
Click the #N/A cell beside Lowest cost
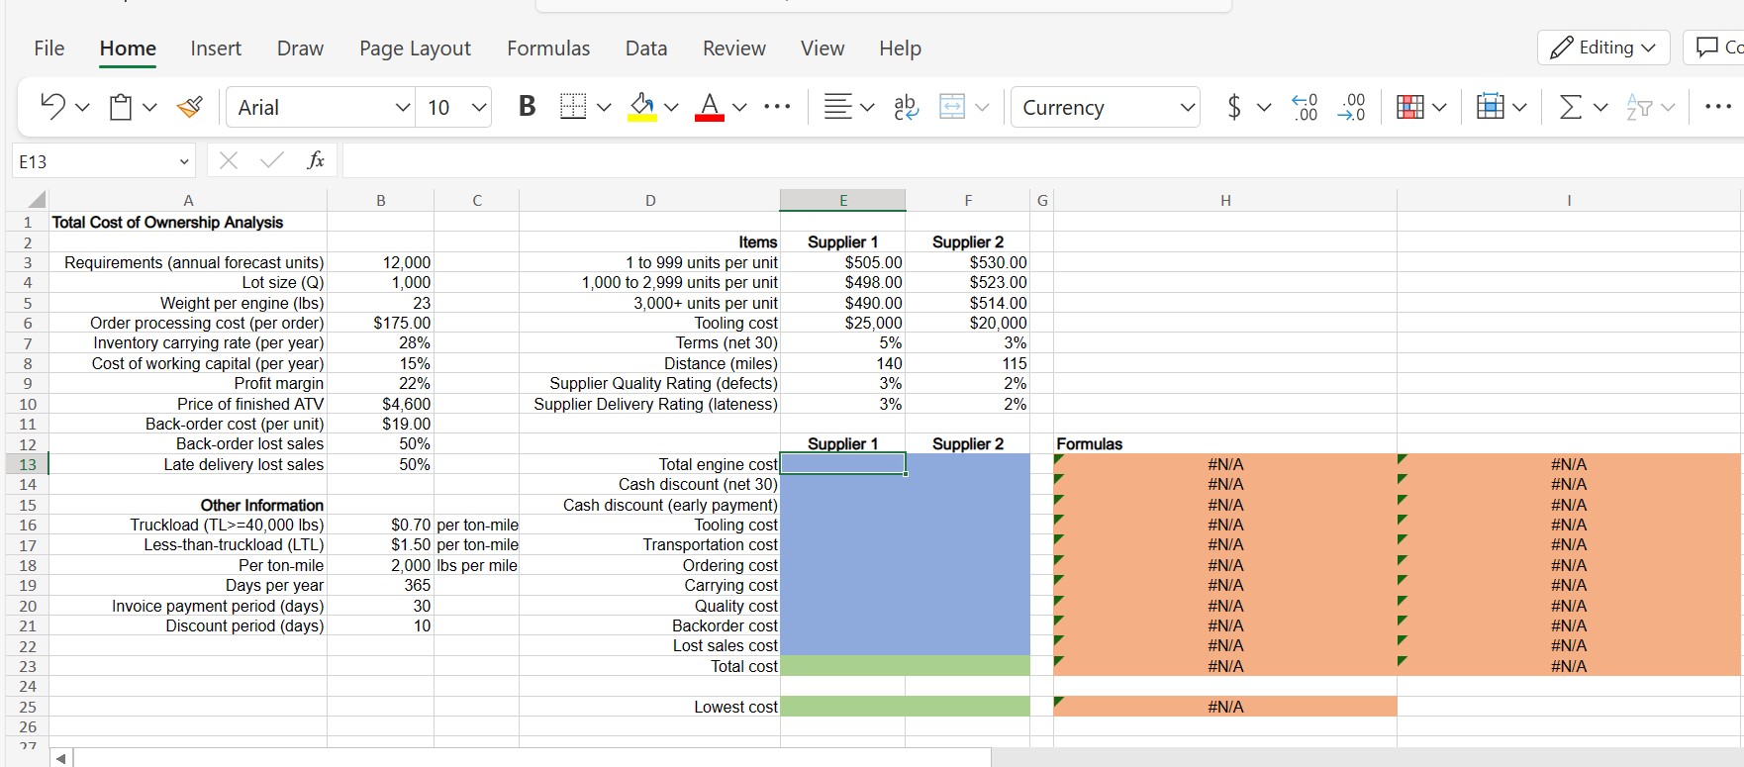click(1225, 707)
